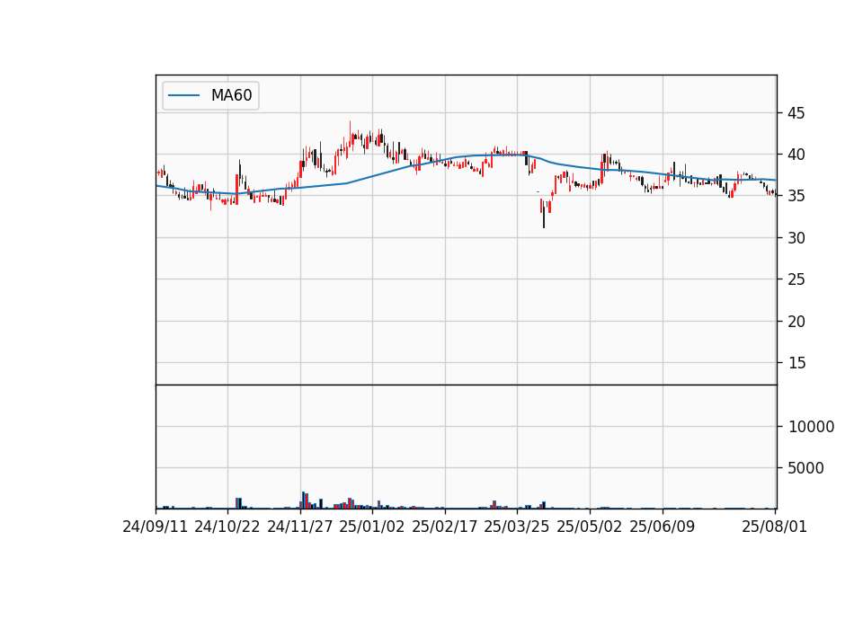This screenshot has height=620, width=863.
Task: Click the 25/08/01 date label
Action: coord(774,527)
